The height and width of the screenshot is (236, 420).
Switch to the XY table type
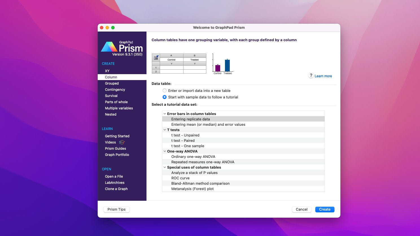click(107, 71)
